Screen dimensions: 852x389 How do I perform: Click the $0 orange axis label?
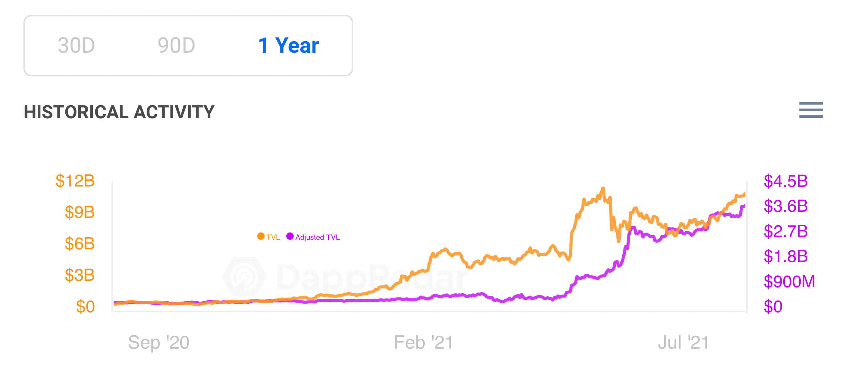(85, 307)
